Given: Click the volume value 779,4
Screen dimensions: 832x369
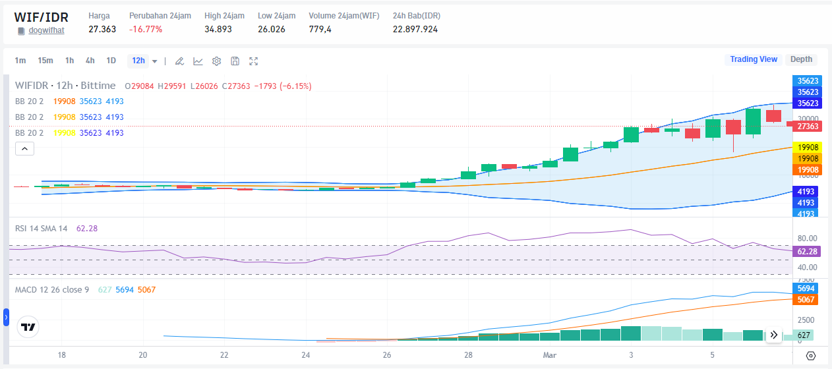Looking at the screenshot, I should pyautogui.click(x=320, y=29).
